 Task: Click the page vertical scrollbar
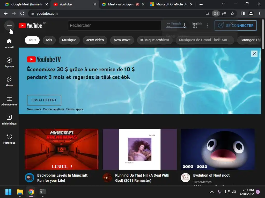tap(263, 34)
